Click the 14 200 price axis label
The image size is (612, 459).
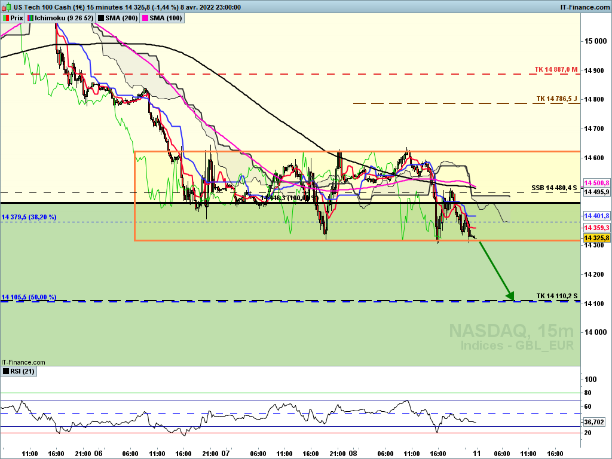(x=595, y=274)
